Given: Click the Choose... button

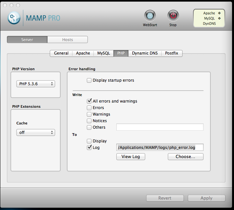Looking at the screenshot, I should pyautogui.click(x=186, y=156).
